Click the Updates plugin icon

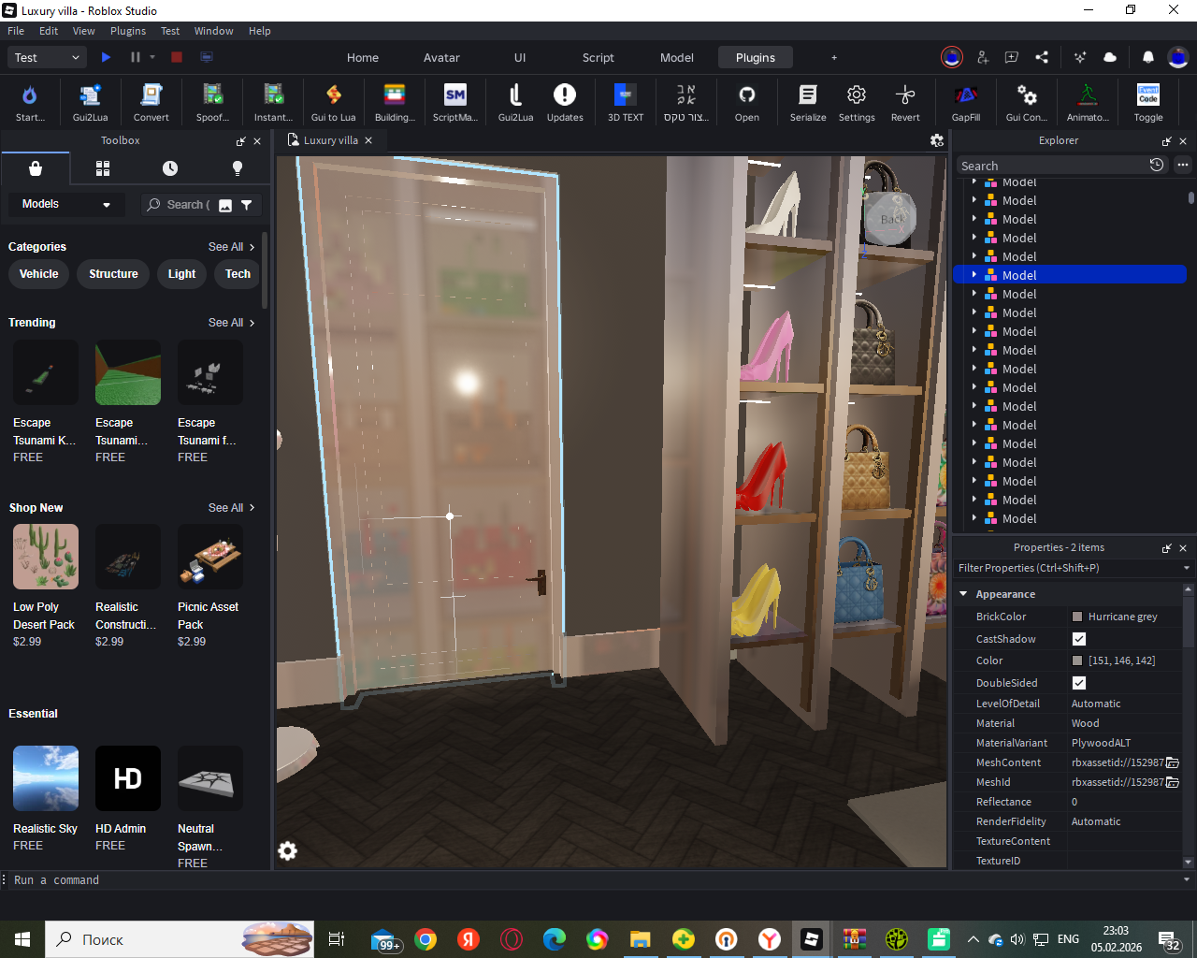(x=565, y=102)
